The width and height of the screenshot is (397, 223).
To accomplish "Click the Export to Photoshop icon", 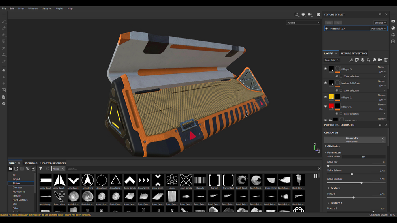I will pos(4,90).
